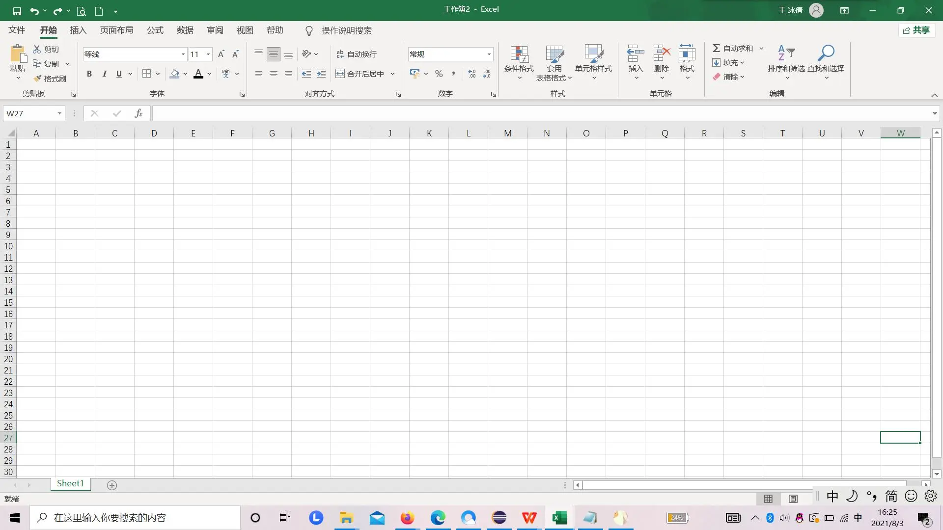Screen dimensions: 943x530
Task: Click the Format Painter brush icon
Action: [38, 79]
